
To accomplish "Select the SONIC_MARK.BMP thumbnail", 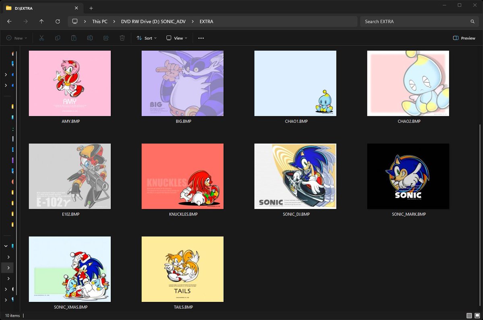I will coord(408,176).
